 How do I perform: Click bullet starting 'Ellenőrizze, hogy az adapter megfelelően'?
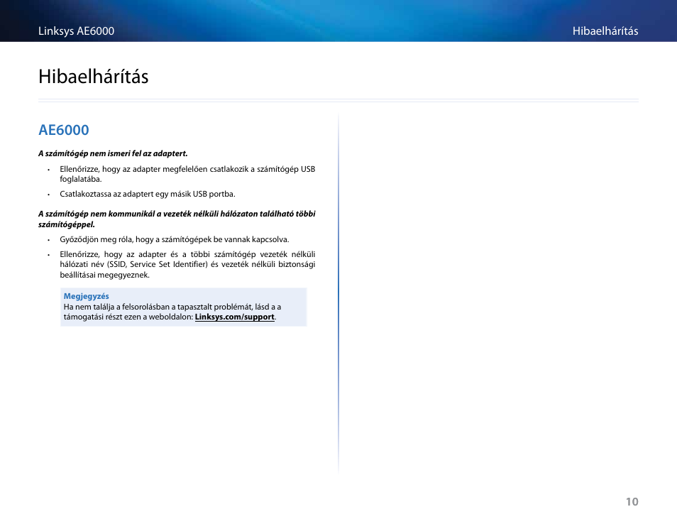187,174
